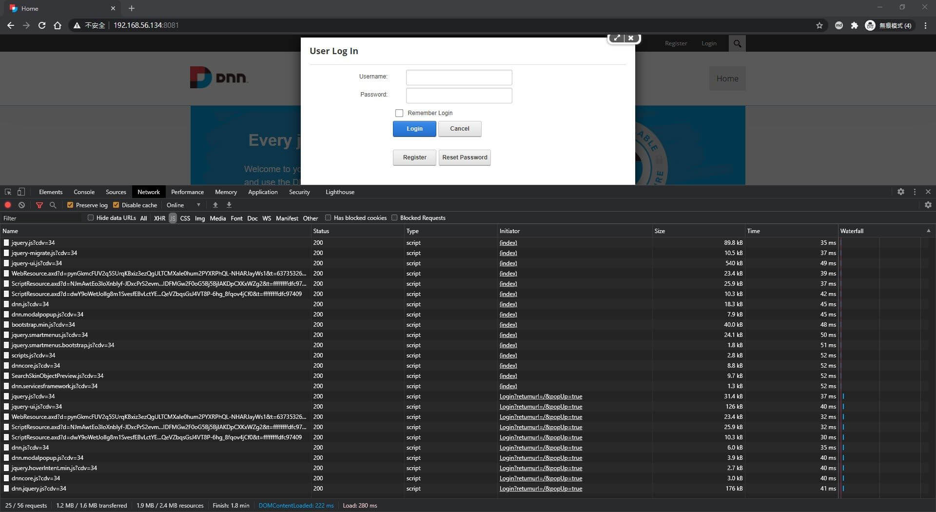Image resolution: width=936 pixels, height=512 pixels.
Task: Stop recording network log
Action: (x=8, y=205)
